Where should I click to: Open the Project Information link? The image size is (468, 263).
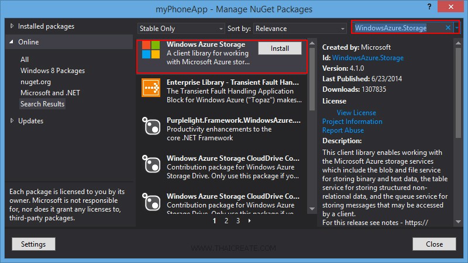[x=352, y=122]
